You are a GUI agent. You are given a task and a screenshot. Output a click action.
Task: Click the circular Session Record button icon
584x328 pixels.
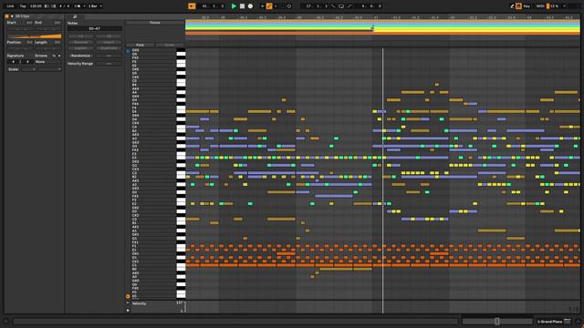pos(289,6)
